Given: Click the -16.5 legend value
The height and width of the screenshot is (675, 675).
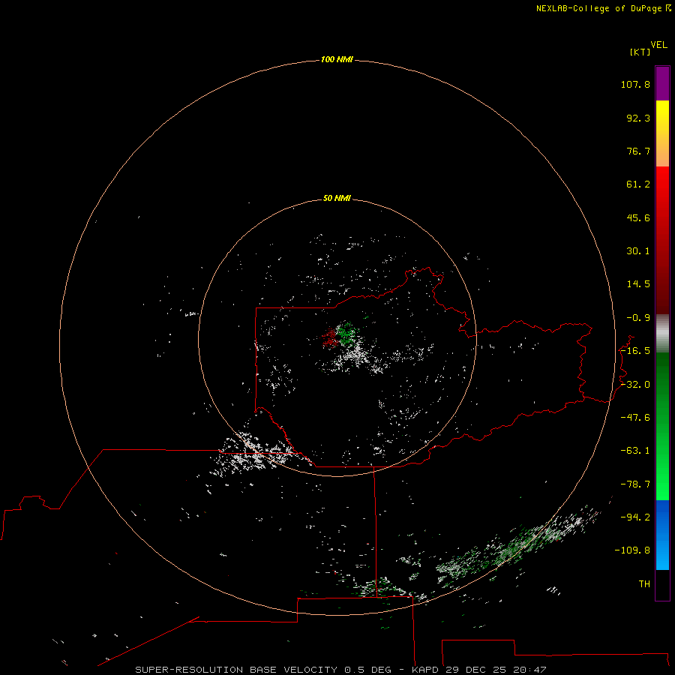Looking at the screenshot, I should pyautogui.click(x=635, y=351).
